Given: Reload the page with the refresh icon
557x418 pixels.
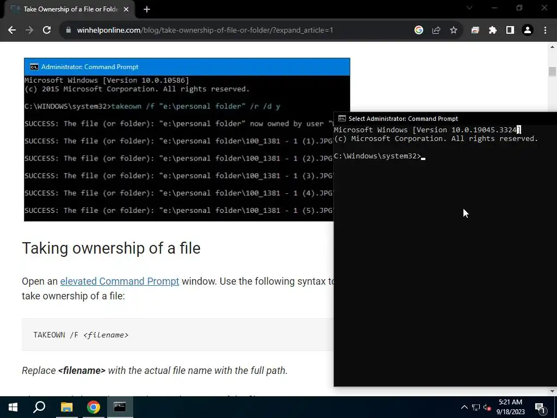Looking at the screenshot, I should pyautogui.click(x=47, y=30).
